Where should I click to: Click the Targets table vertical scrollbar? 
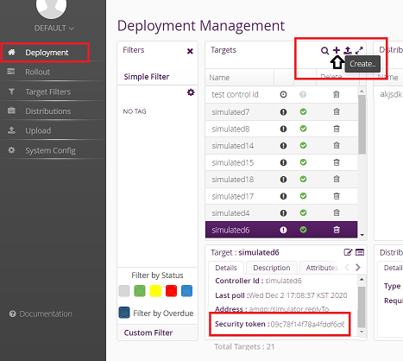pos(362,124)
